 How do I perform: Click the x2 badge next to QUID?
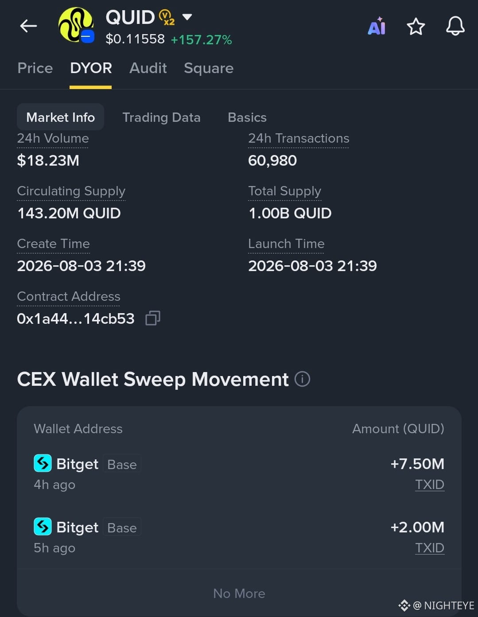tap(167, 17)
